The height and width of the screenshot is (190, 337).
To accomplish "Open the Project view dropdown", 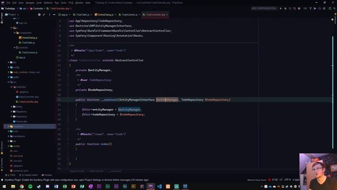I will 12,15.
